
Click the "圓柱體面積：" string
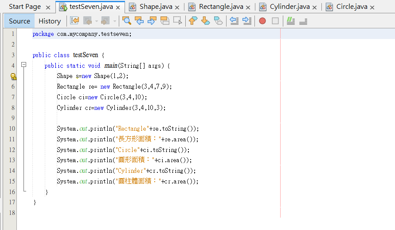138,181
